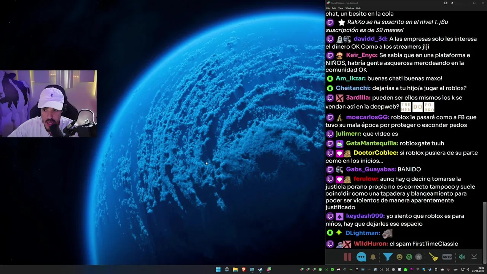The width and height of the screenshot is (487, 274).
Task: Click username moecarlosGG in chat
Action: coord(367,117)
